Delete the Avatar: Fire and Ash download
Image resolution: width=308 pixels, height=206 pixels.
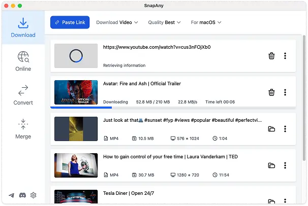point(271,92)
